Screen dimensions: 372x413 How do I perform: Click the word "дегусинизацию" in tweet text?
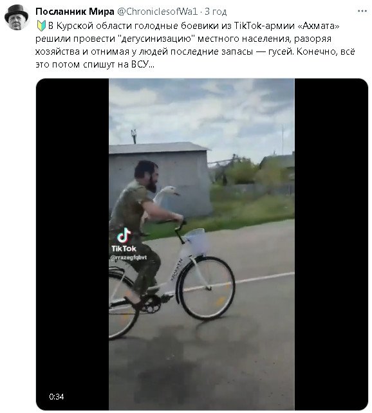click(157, 39)
